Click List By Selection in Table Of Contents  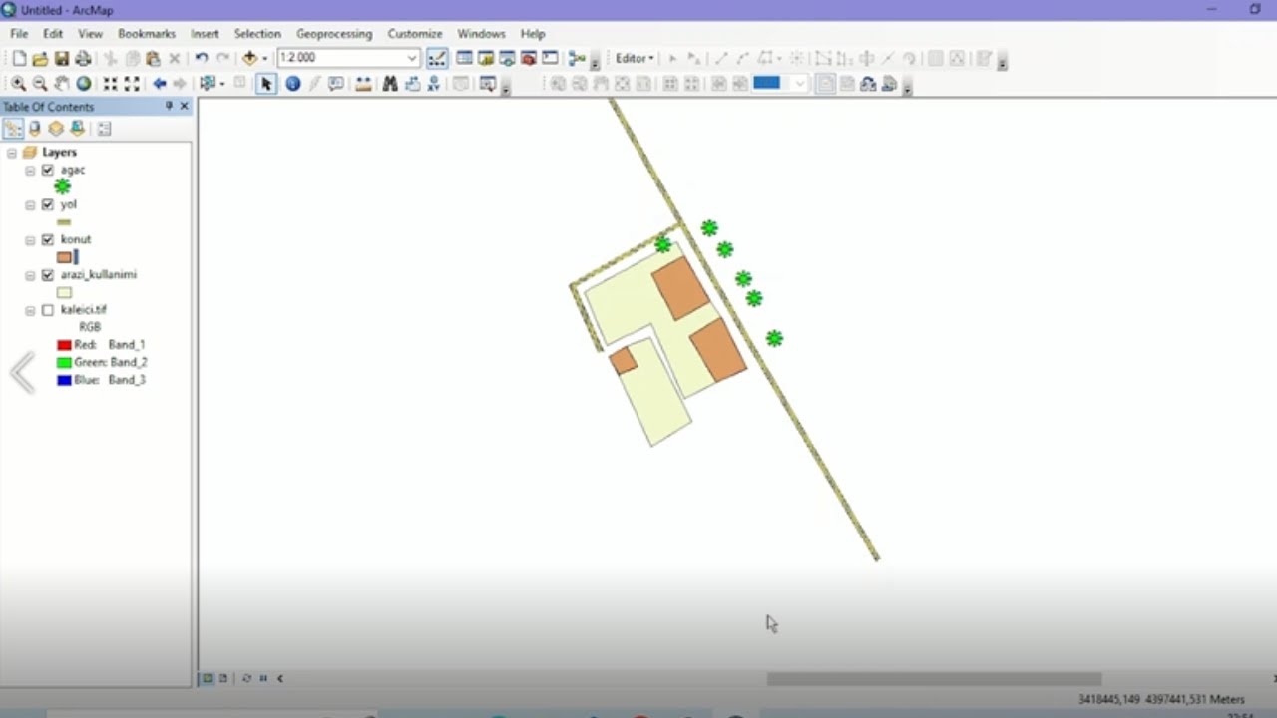coord(77,129)
